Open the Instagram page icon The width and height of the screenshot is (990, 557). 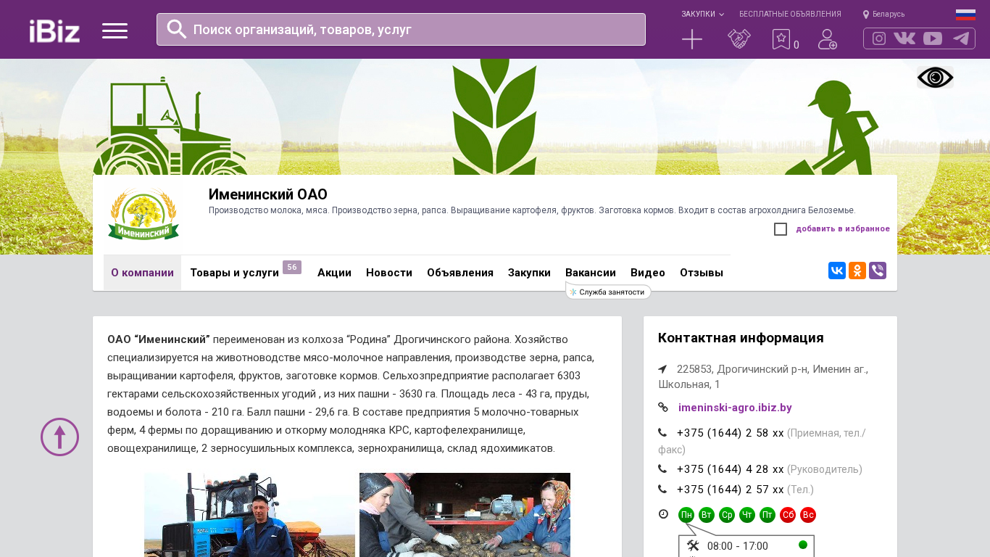pos(879,38)
